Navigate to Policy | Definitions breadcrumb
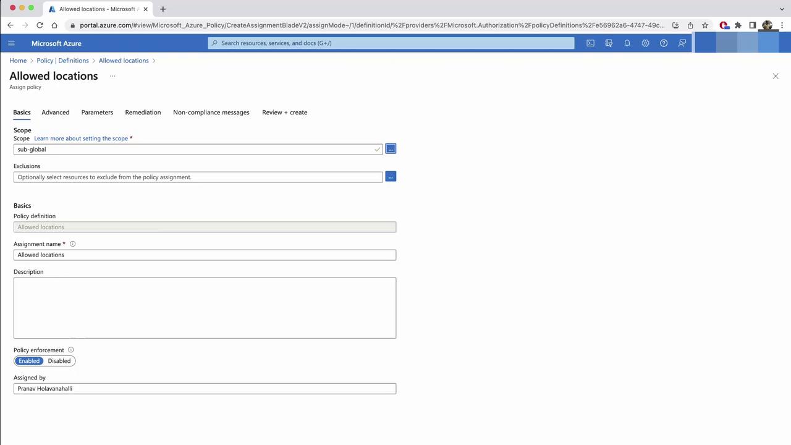The image size is (791, 445). pyautogui.click(x=62, y=61)
